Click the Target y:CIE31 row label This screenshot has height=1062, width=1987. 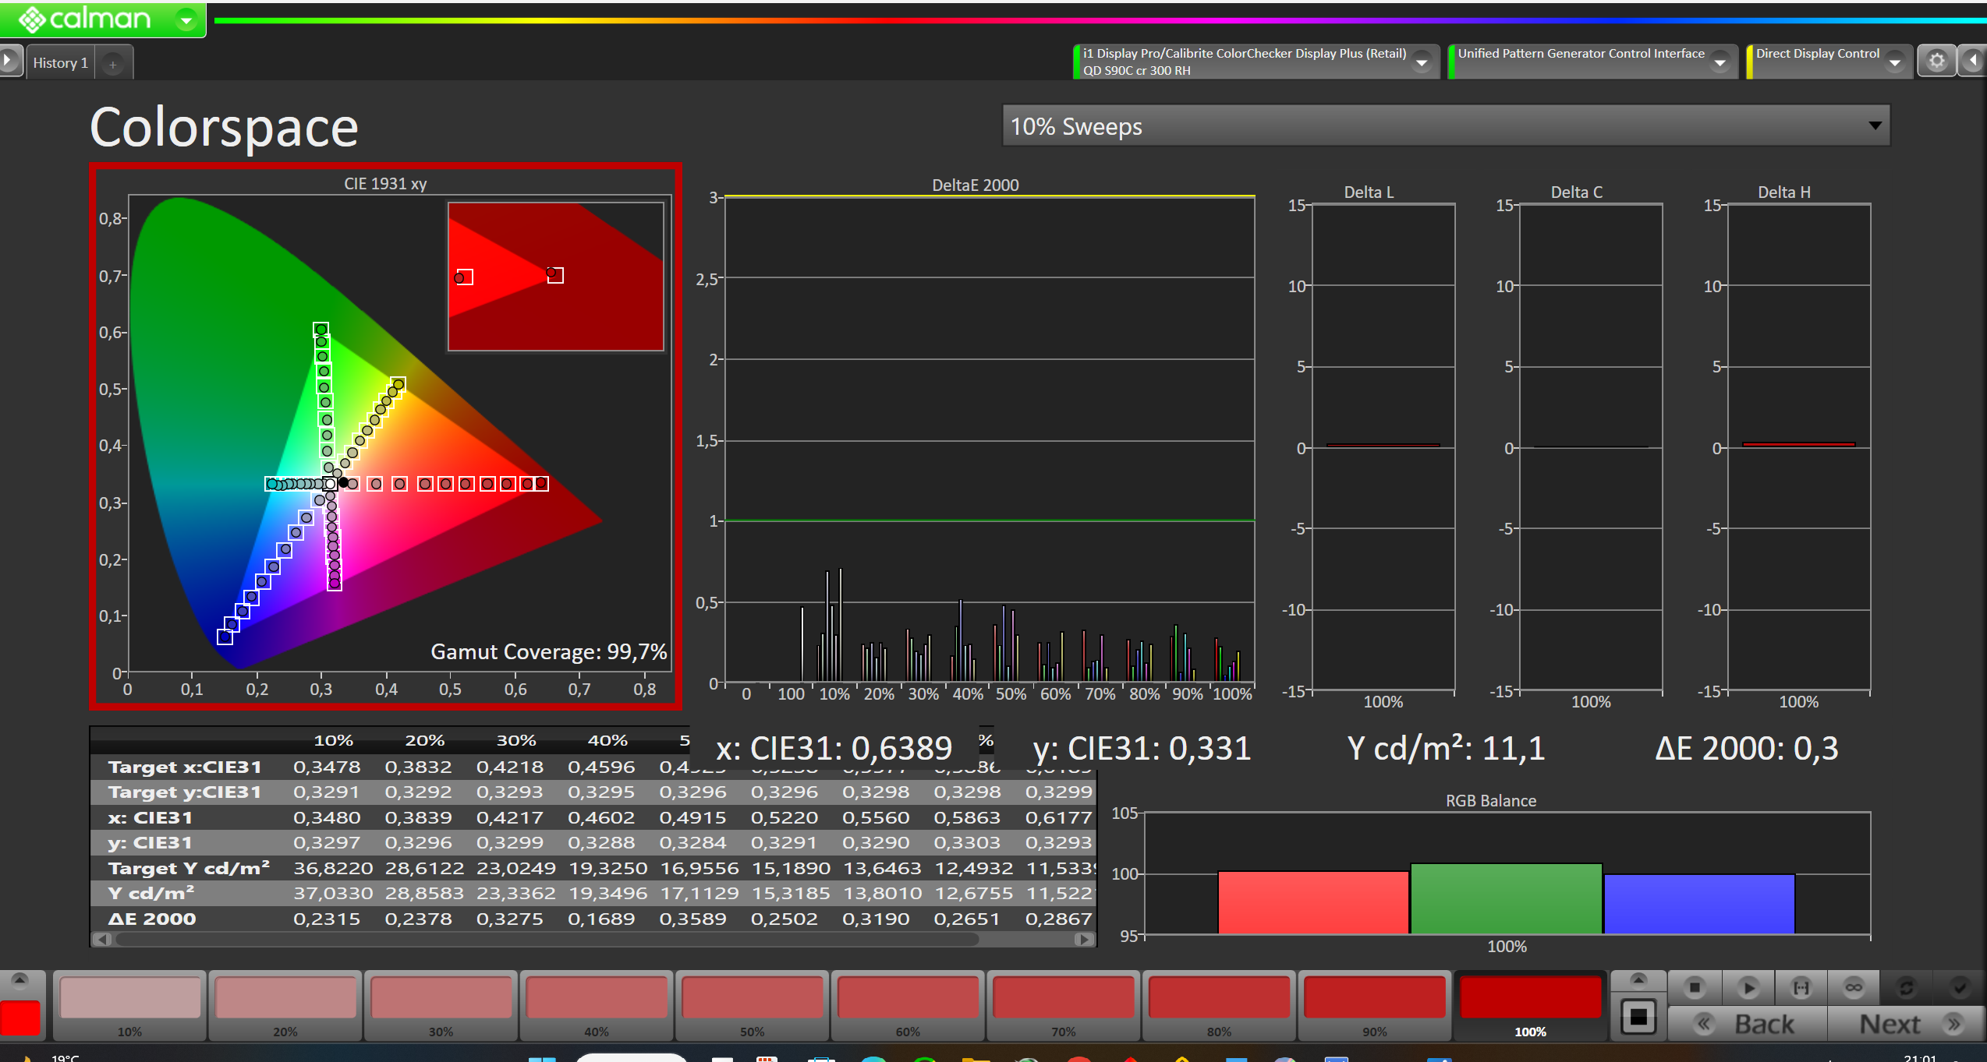point(185,792)
